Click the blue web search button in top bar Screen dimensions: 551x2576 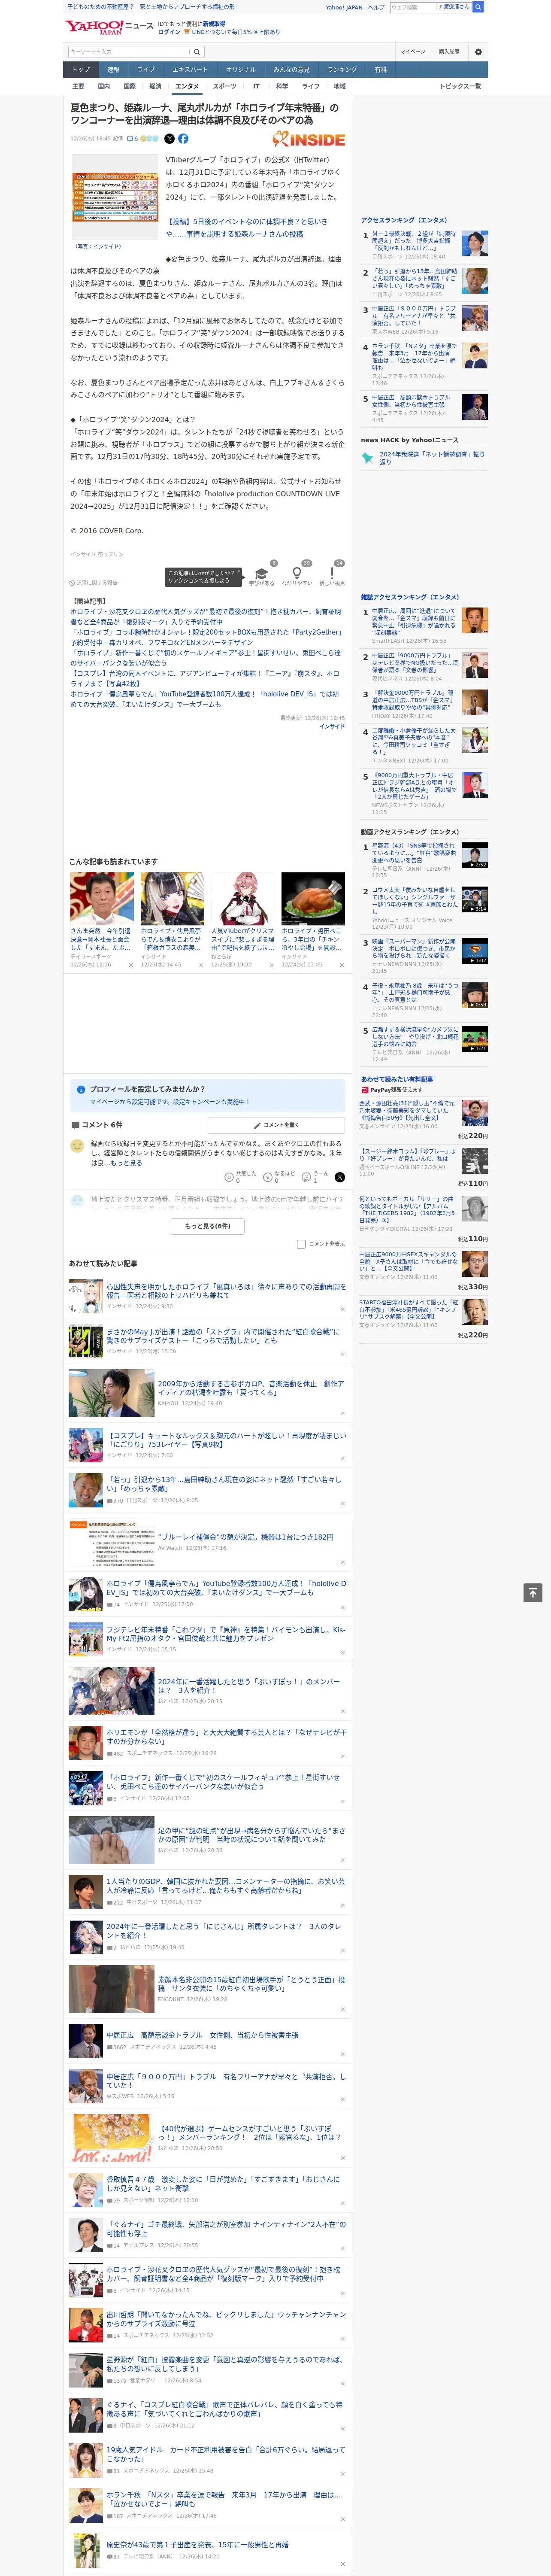click(478, 7)
